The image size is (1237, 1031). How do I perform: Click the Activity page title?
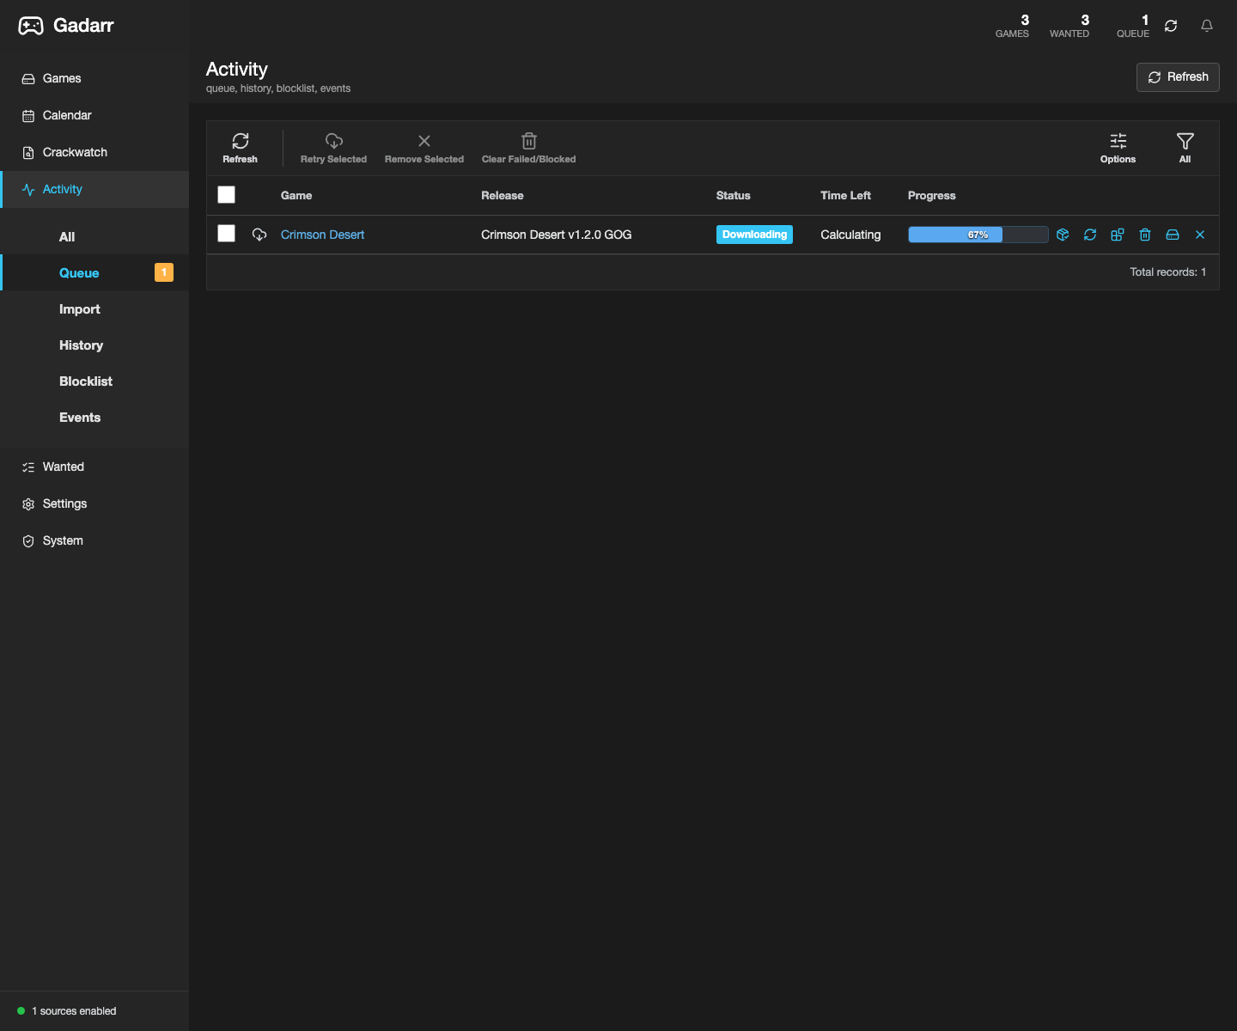pos(237,70)
